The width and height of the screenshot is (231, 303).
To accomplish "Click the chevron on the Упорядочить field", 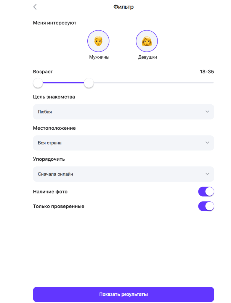I will coord(207,174).
